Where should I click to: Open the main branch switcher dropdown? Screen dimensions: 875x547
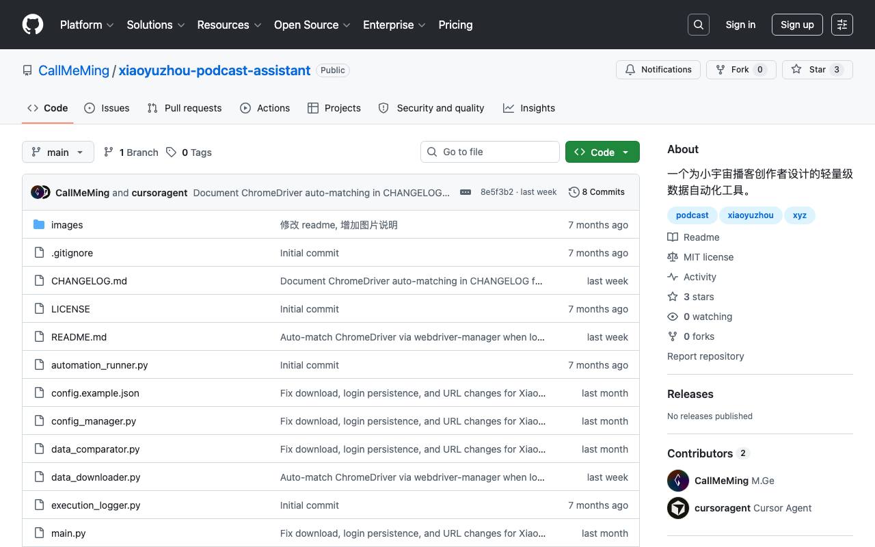[57, 152]
